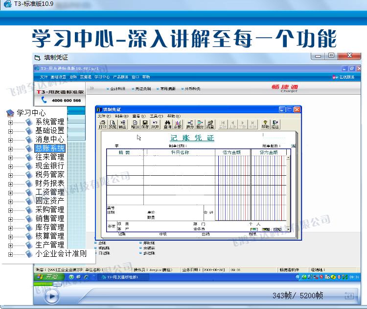Open the 工具 menu in 填制凭证 window
367x309 pixels.
154,116
